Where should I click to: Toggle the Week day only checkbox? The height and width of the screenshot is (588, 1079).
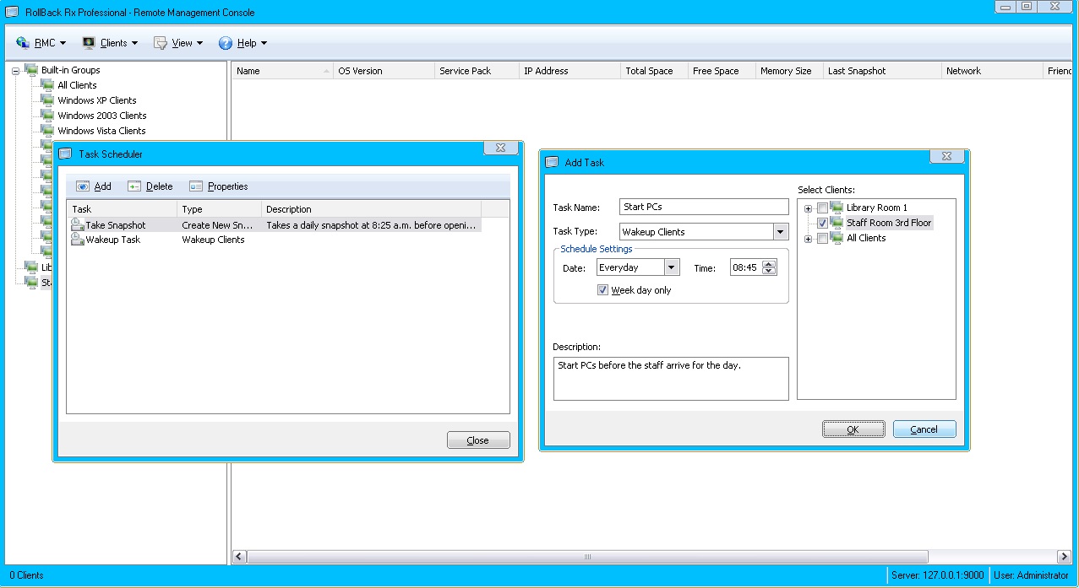point(602,290)
